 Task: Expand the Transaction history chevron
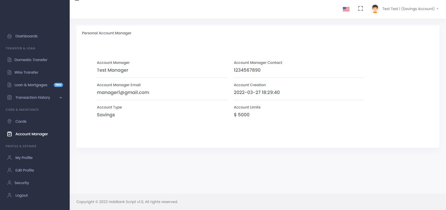click(x=61, y=98)
